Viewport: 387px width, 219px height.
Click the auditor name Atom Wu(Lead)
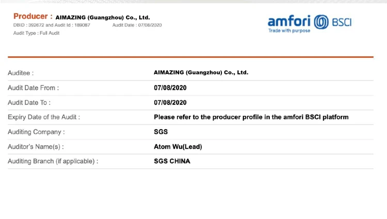(178, 147)
